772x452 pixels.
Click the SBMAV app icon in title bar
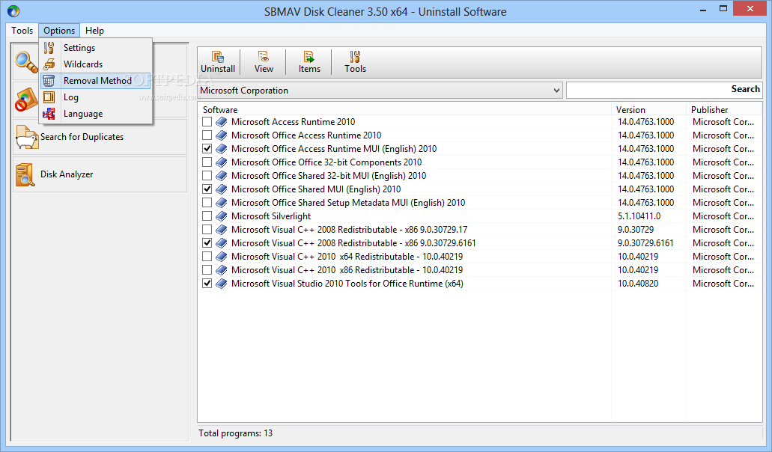click(13, 10)
